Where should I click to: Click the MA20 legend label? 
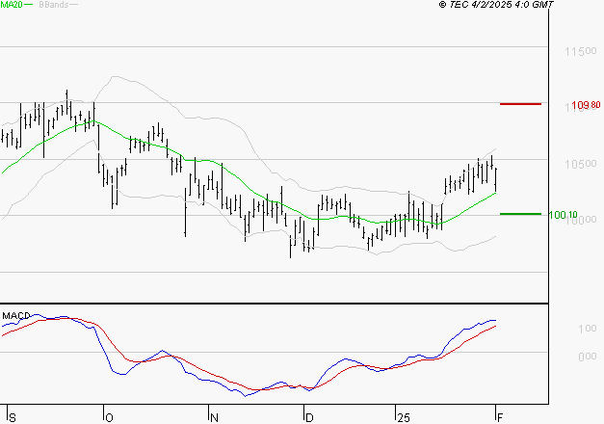[x=12, y=5]
